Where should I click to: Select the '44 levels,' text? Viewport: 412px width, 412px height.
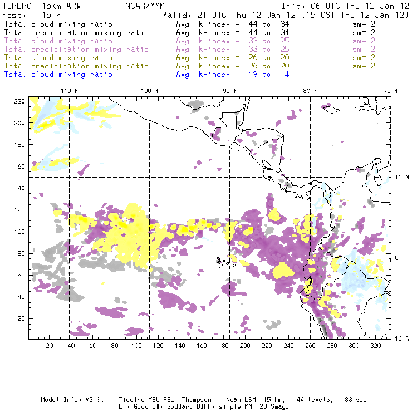coord(315,400)
